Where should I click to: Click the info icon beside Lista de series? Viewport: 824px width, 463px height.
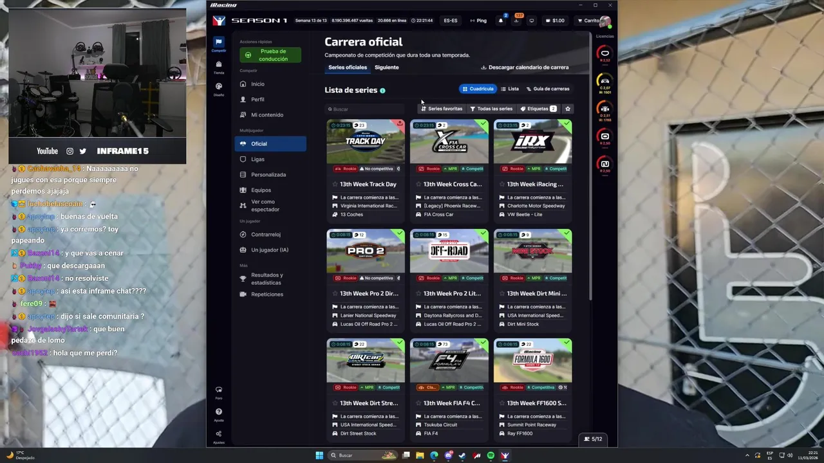point(382,91)
